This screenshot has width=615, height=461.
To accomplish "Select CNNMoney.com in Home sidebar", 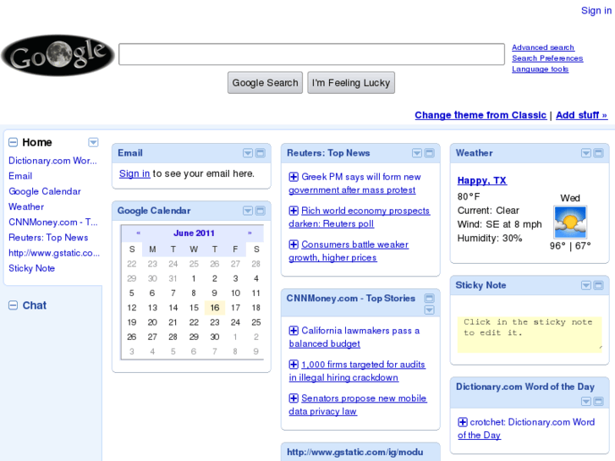I will (53, 222).
